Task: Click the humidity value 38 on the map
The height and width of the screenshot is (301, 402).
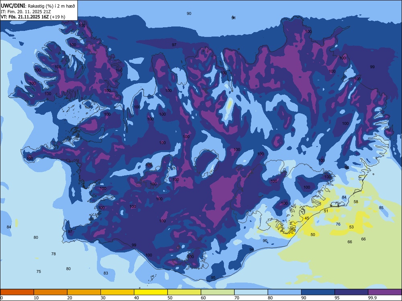Action: (294, 230)
